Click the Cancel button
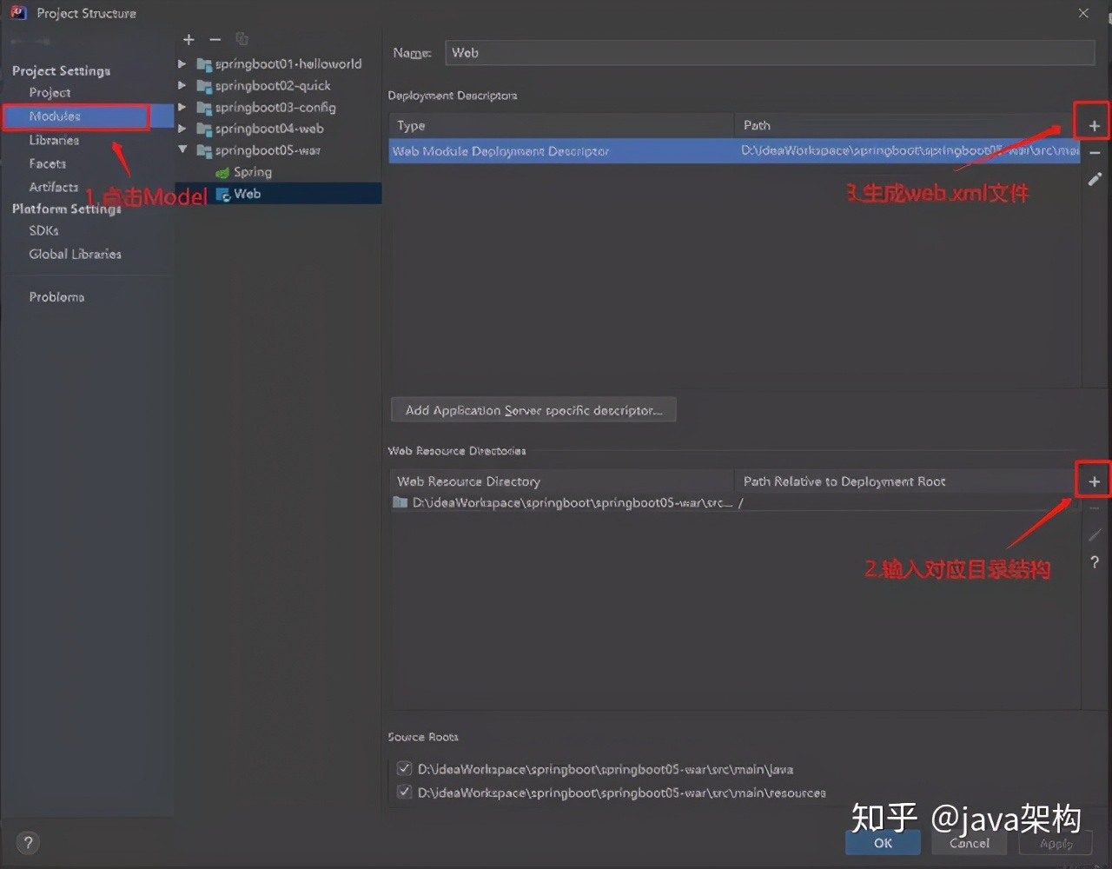The height and width of the screenshot is (869, 1112). click(970, 842)
